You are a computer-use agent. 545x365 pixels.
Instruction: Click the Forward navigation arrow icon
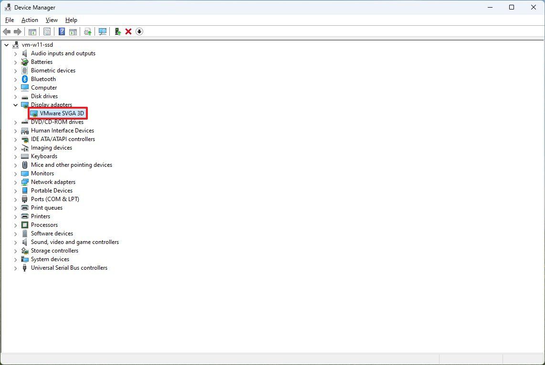point(18,31)
